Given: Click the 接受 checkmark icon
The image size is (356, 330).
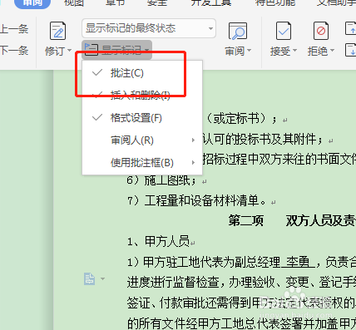Looking at the screenshot, I should point(284,31).
